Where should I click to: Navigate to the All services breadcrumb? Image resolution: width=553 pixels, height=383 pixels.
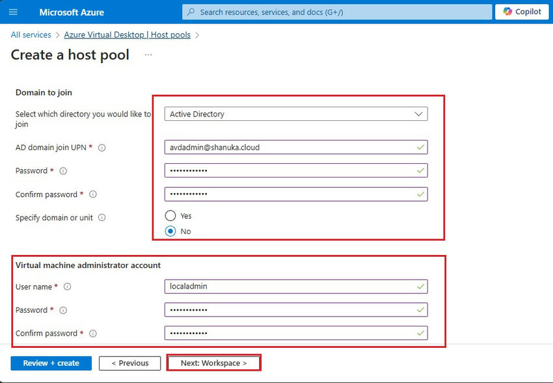31,34
